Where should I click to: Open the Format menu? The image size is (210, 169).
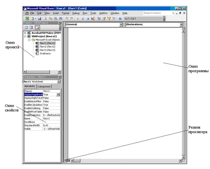pos(66,13)
